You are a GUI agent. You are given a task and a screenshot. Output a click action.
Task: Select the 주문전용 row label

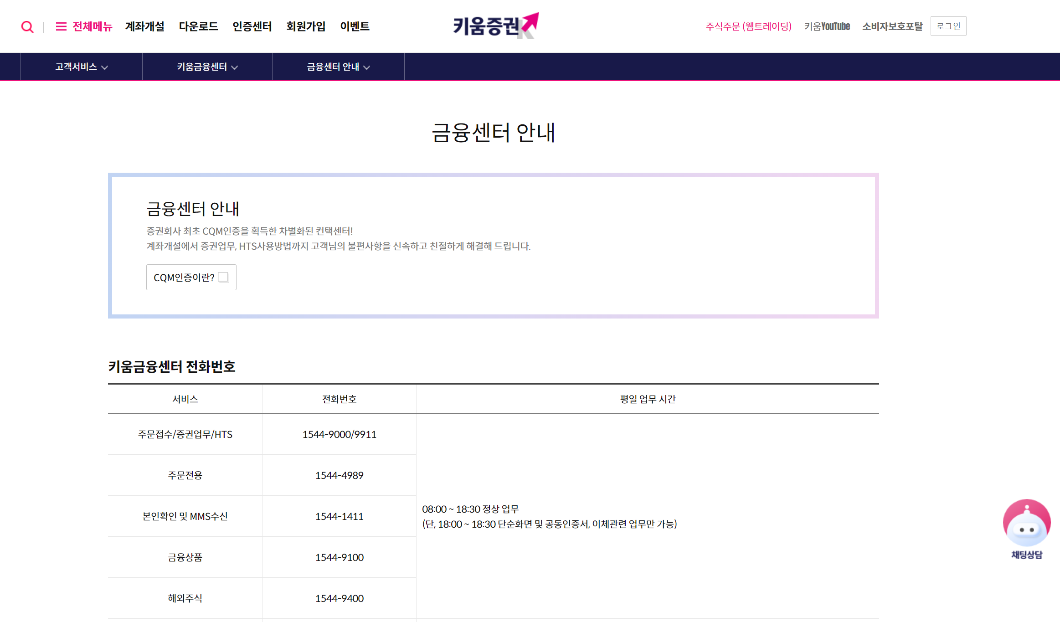point(185,475)
